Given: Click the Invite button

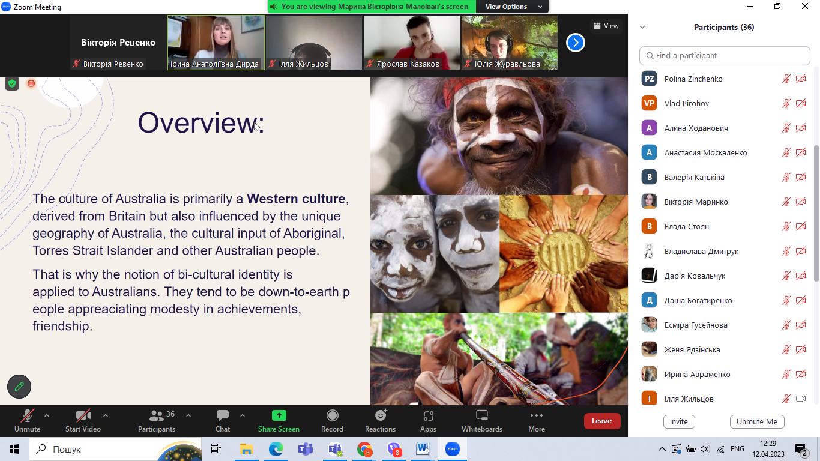Looking at the screenshot, I should [x=679, y=421].
